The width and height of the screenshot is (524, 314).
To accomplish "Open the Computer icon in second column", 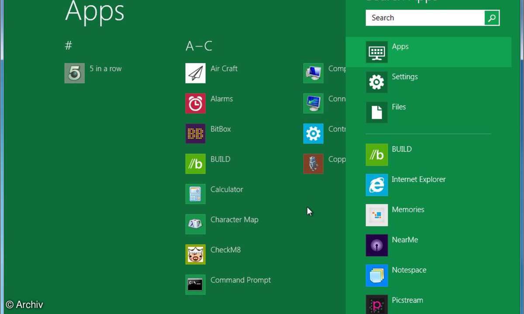I will pyautogui.click(x=313, y=73).
